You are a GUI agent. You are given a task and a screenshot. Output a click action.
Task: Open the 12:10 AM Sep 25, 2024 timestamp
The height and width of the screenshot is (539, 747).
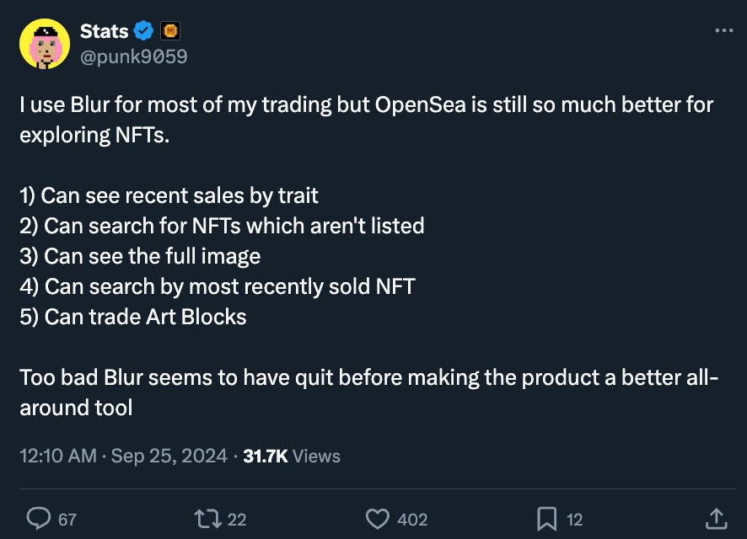[123, 456]
